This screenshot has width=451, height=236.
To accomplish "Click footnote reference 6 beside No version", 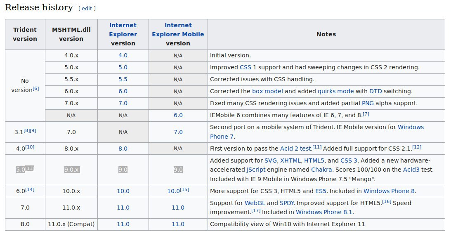I will (x=36, y=88).
